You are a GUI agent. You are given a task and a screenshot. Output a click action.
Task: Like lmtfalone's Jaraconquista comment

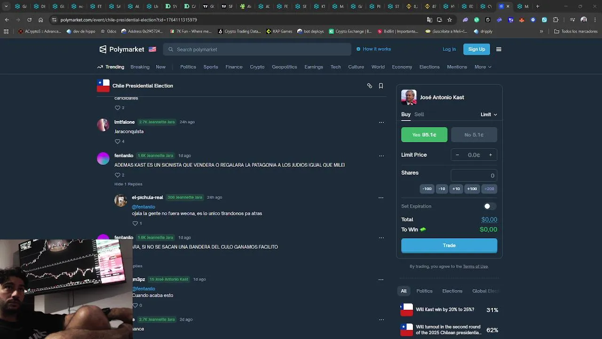(x=118, y=141)
